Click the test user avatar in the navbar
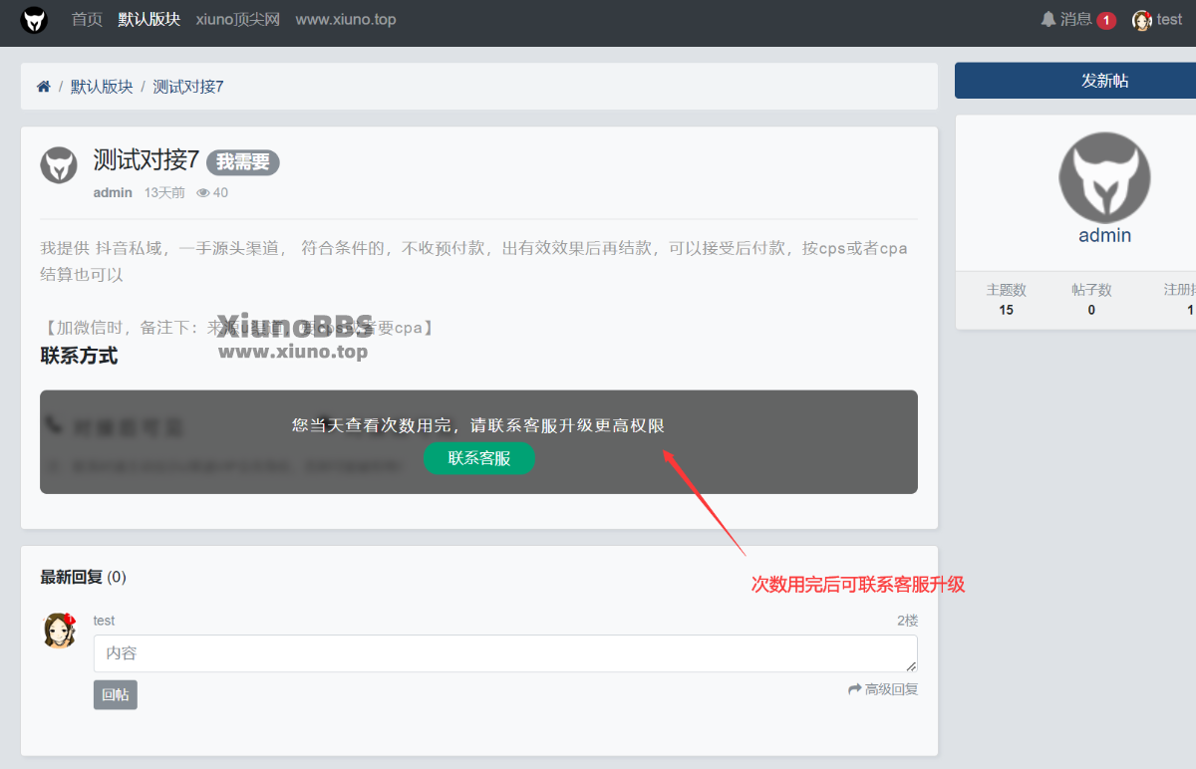This screenshot has height=769, width=1196. coord(1142,20)
